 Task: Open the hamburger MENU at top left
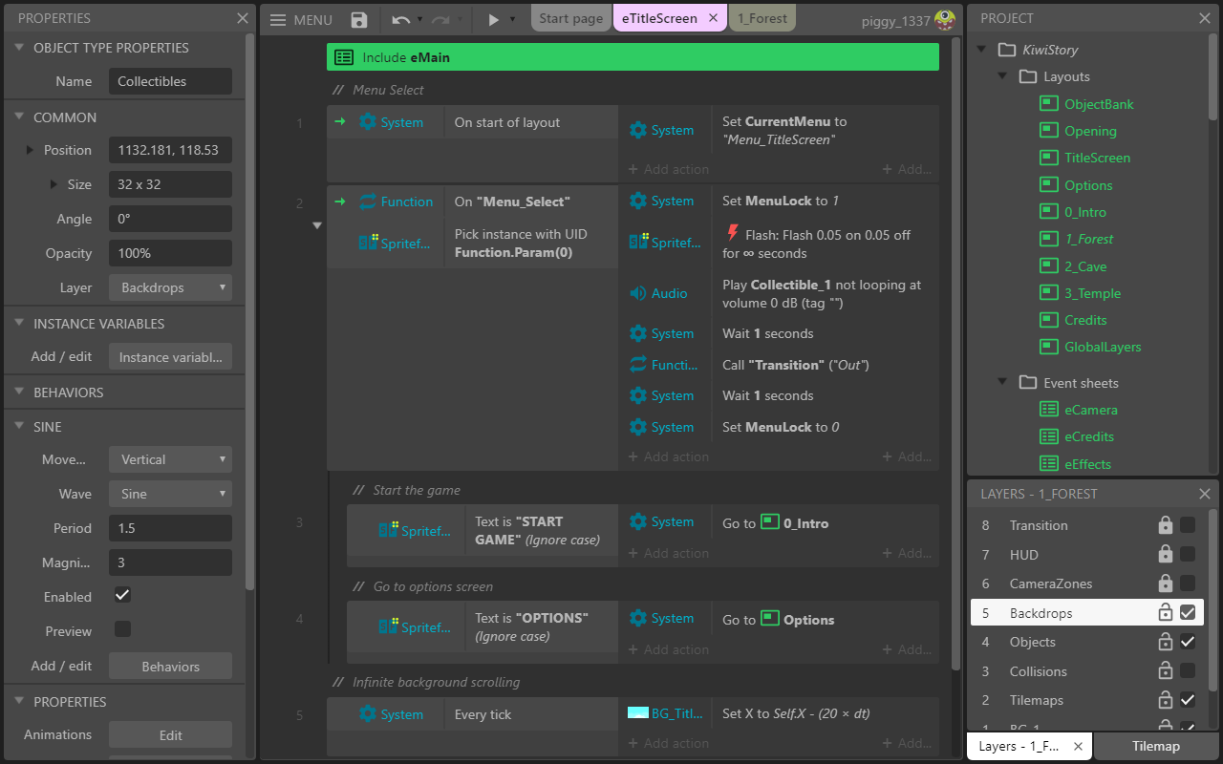point(276,18)
